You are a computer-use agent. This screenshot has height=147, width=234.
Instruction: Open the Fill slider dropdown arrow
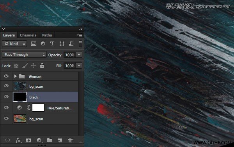coord(79,66)
